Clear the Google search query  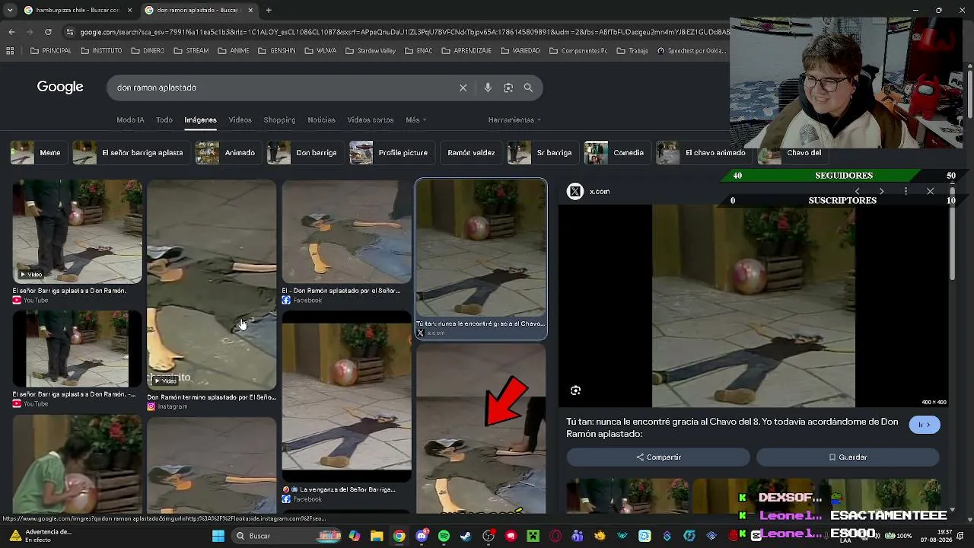[463, 88]
